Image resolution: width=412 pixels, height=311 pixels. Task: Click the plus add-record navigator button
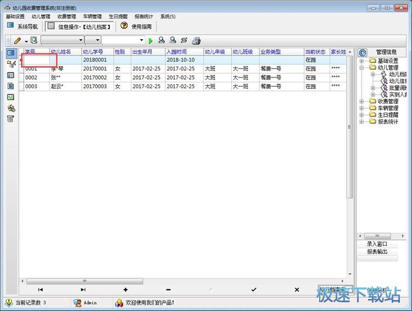[x=125, y=290]
